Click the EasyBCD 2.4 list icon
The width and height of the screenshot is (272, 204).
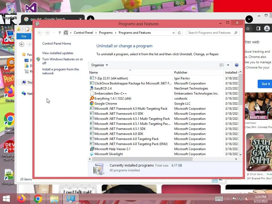[x=92, y=88]
